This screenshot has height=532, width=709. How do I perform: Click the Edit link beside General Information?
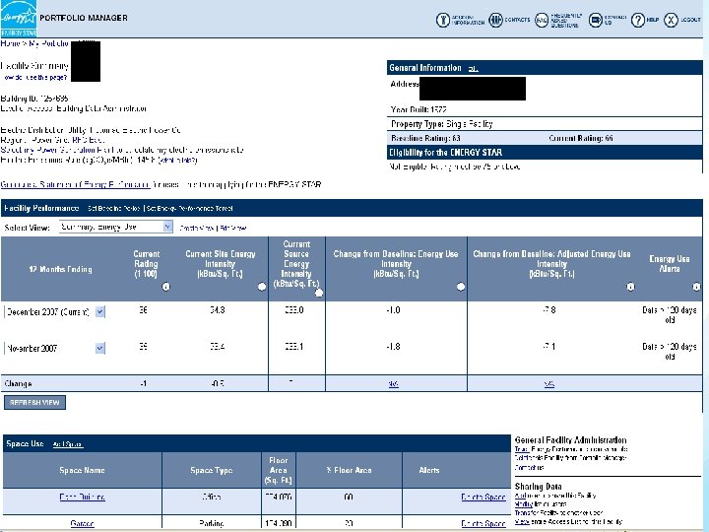473,69
